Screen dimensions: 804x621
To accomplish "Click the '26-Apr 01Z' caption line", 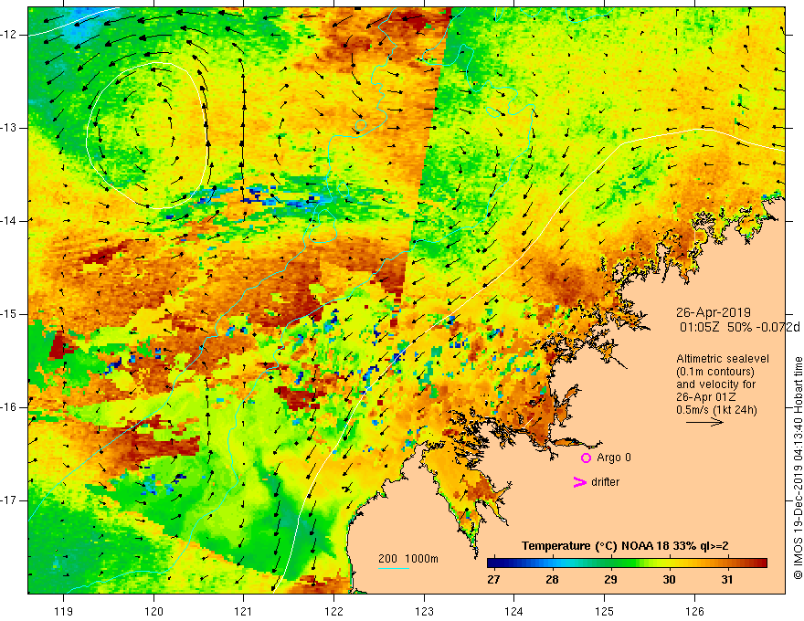I will [x=706, y=397].
